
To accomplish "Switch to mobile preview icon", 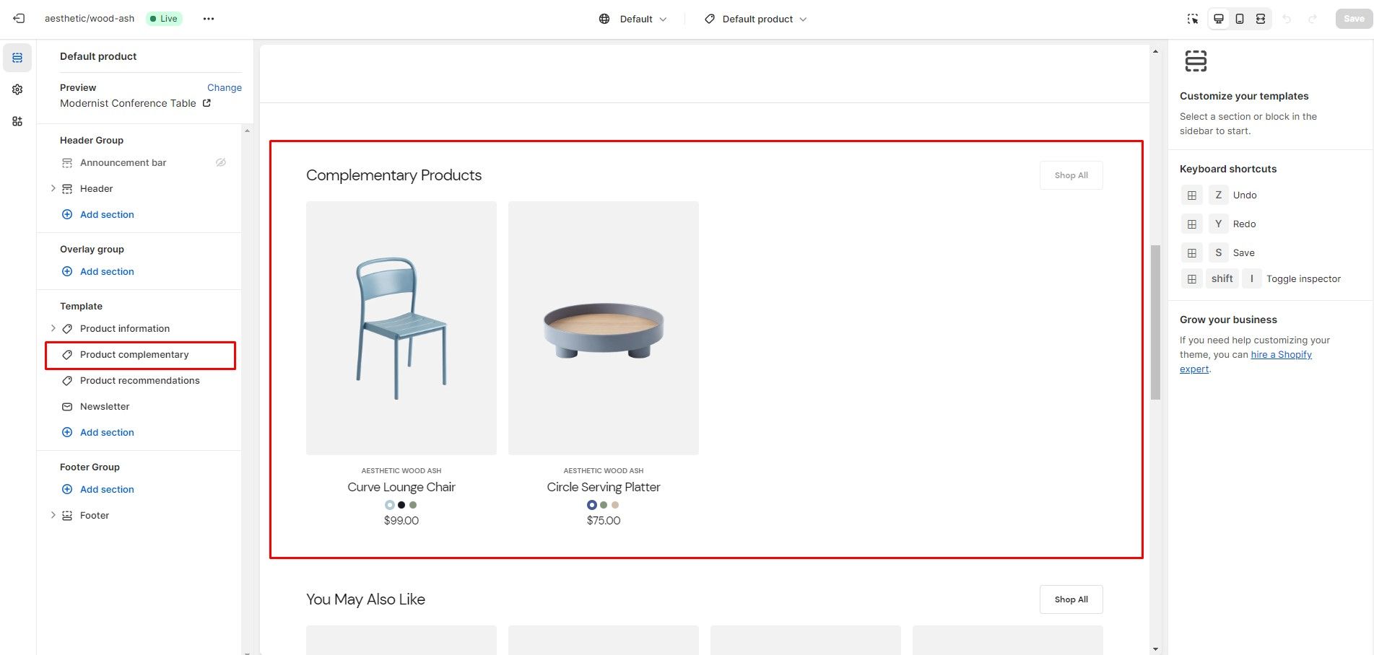I will 1240,19.
